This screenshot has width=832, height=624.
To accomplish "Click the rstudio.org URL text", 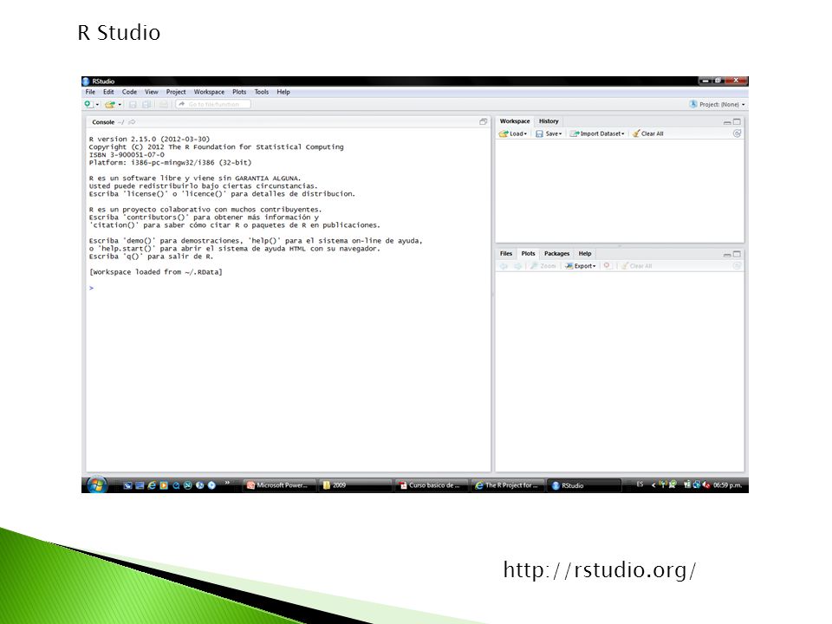I will [x=600, y=570].
